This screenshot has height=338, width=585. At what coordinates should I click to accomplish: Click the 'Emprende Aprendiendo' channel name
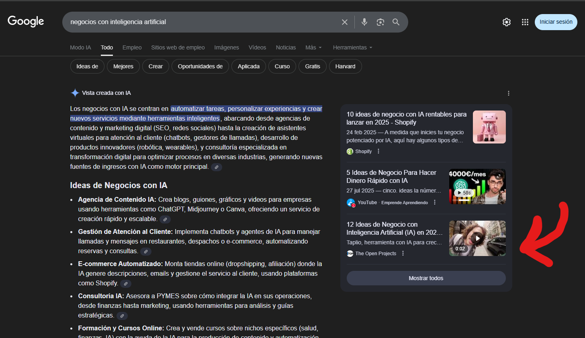405,203
